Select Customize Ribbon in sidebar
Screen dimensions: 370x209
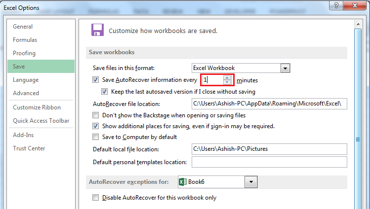coord(37,107)
